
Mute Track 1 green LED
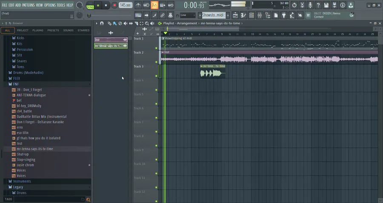click(x=156, y=48)
